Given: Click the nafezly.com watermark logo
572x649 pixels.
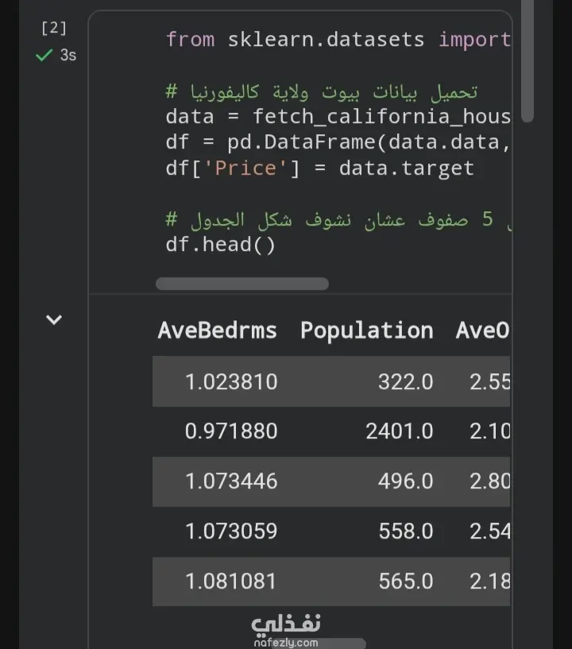Looking at the screenshot, I should point(286,631).
